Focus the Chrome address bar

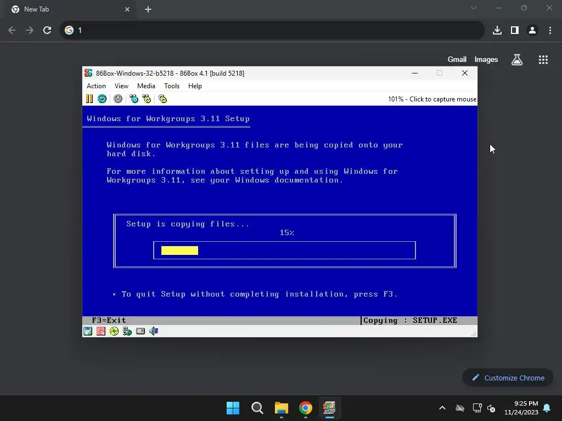pyautogui.click(x=272, y=30)
